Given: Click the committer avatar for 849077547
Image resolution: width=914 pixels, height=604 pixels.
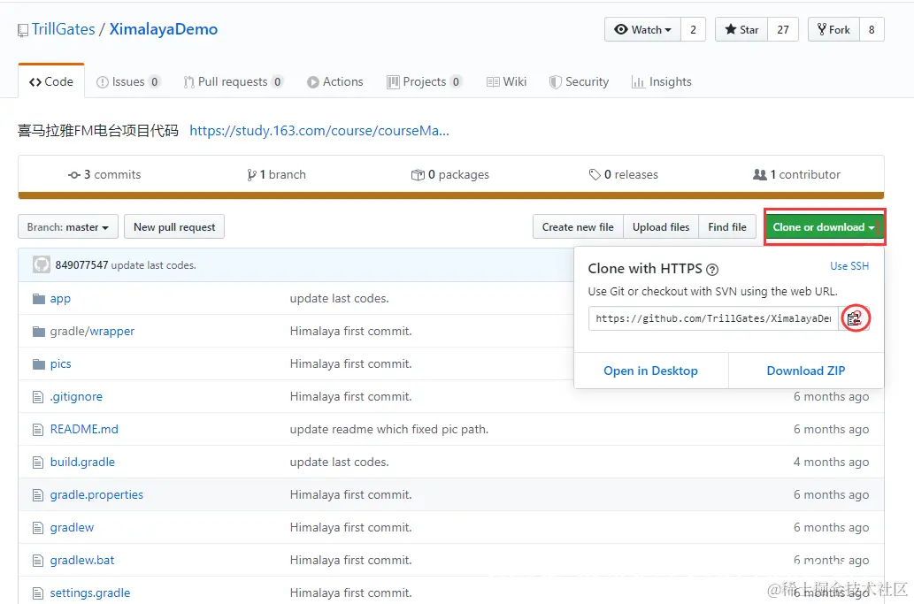Looking at the screenshot, I should click(x=42, y=264).
